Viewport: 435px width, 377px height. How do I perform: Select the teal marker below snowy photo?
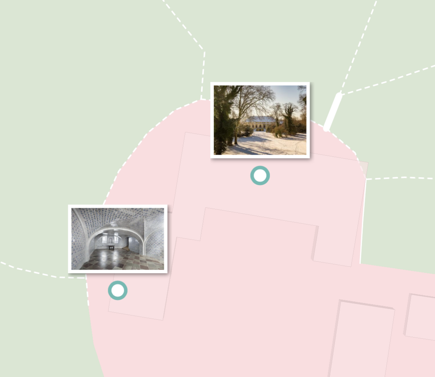(260, 175)
